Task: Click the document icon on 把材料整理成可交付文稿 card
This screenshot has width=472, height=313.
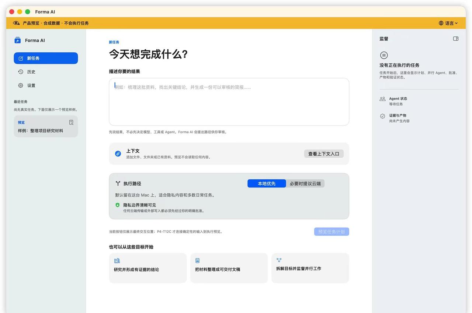Action: (198, 260)
